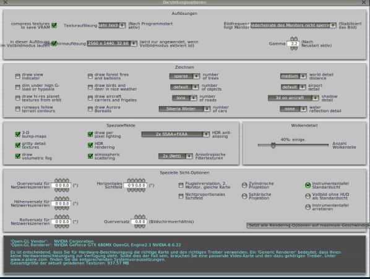Screen dimensions: 370x279
Task: Decrease Gamma value with down arrows
Action: pos(294,48)
